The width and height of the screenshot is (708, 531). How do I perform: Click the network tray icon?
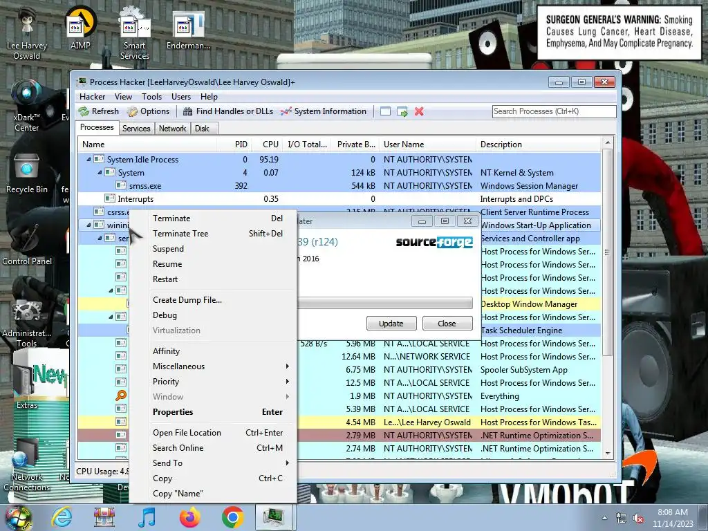(622, 519)
